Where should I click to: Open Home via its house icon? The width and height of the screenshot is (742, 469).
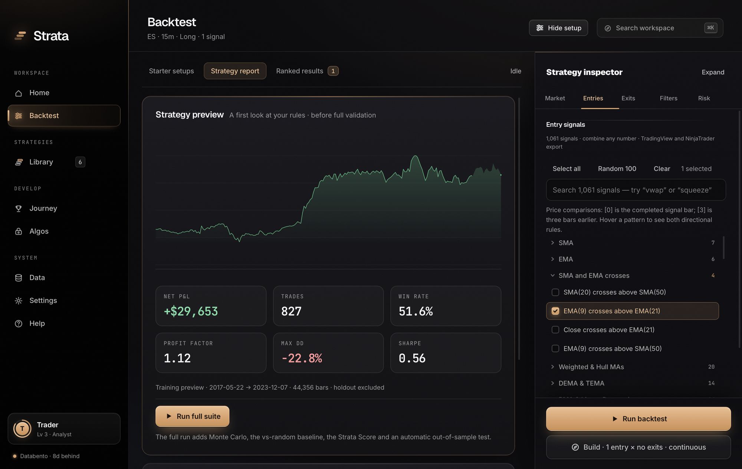(19, 93)
